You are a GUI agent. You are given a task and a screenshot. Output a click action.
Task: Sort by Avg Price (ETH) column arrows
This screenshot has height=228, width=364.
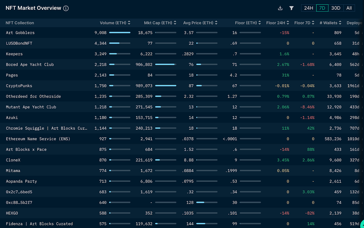coord(216,23)
